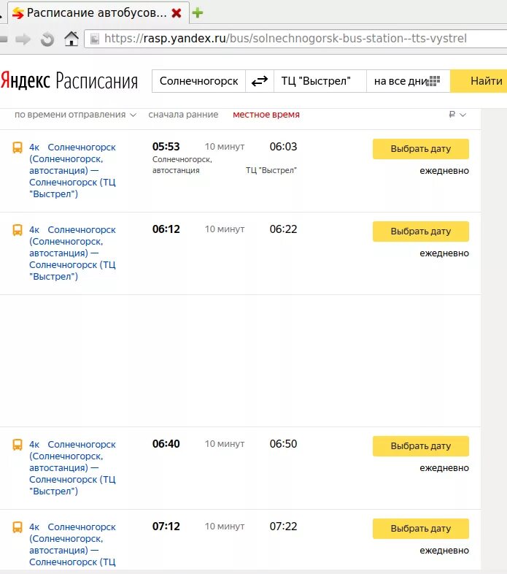Expand the ruble currency dropdown

[457, 115]
